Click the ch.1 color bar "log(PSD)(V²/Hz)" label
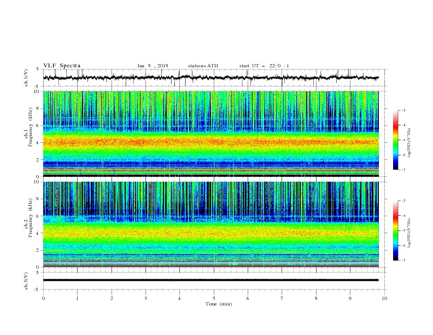The image size is (433, 335). tap(409, 143)
